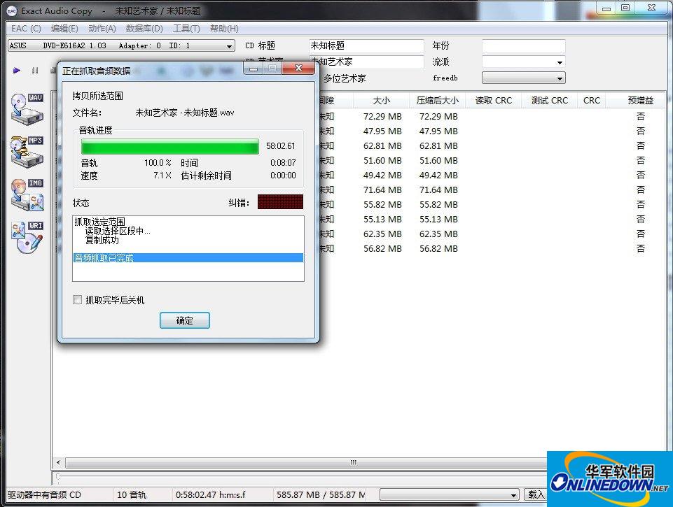Open the 数据库(D) menu
Image resolution: width=673 pixels, height=507 pixels.
pos(144,28)
